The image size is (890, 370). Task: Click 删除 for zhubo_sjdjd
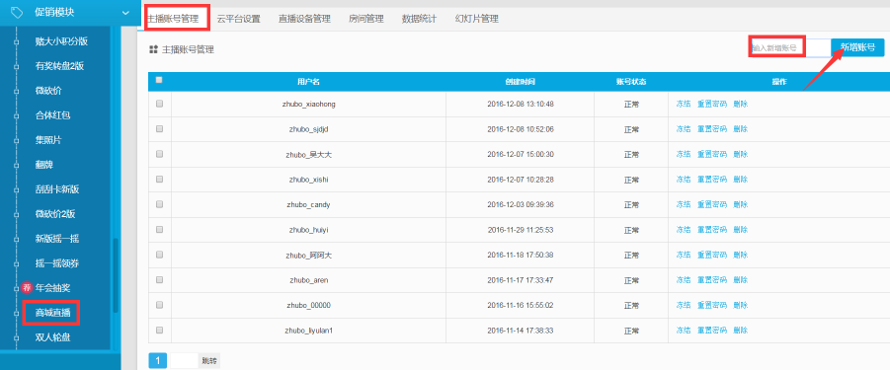click(x=740, y=129)
